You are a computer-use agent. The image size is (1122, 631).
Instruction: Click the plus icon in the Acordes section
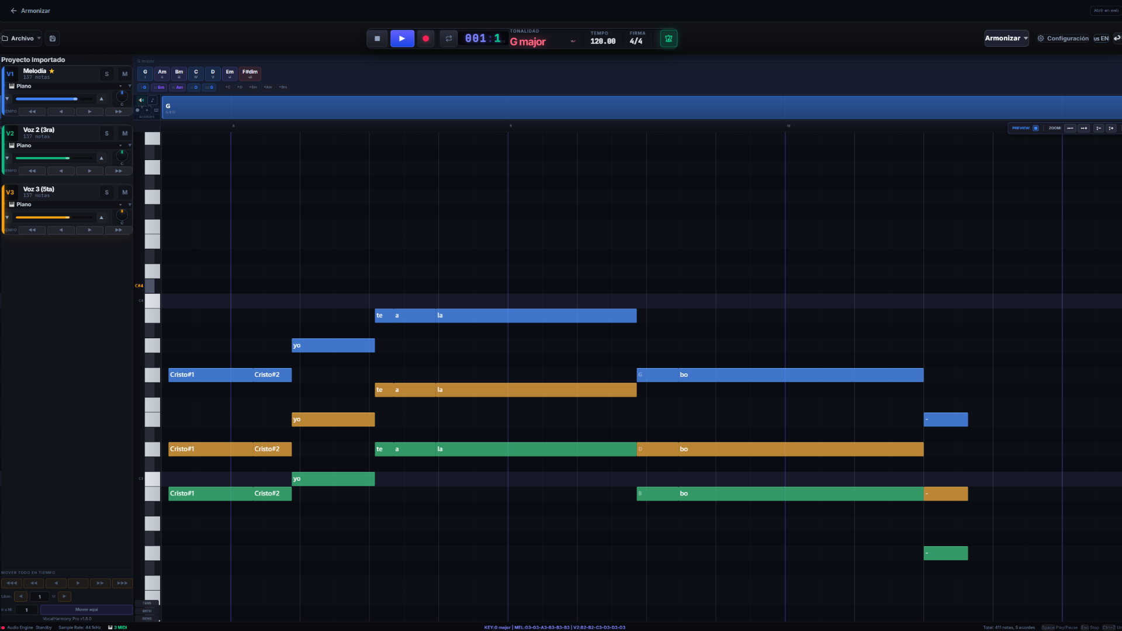point(147,110)
